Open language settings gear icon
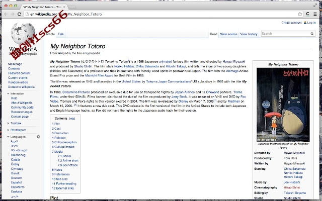 38,137
